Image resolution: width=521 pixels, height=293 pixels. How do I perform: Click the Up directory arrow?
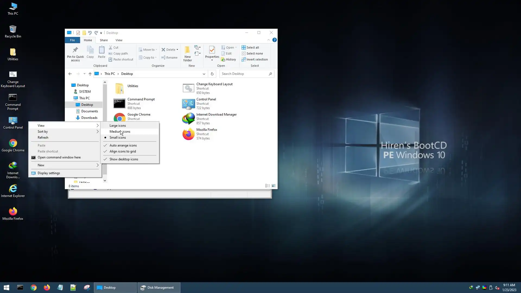pyautogui.click(x=90, y=74)
